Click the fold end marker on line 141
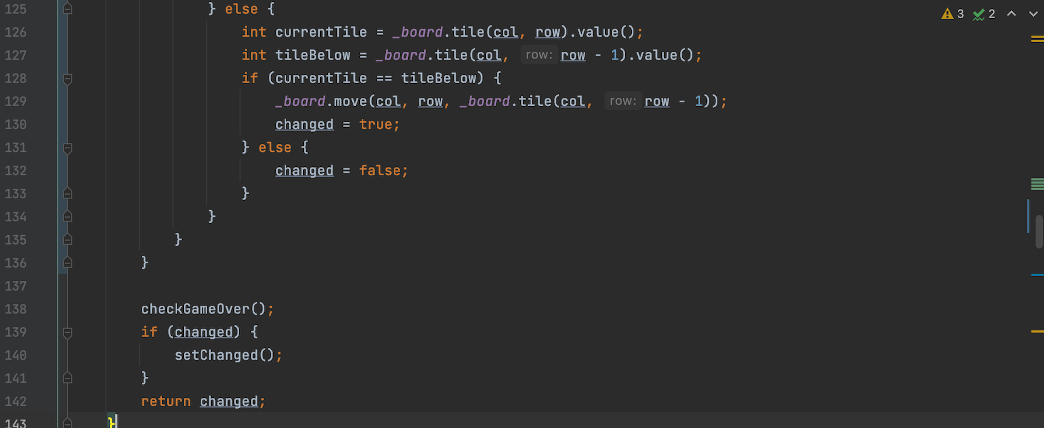This screenshot has width=1044, height=428. pyautogui.click(x=68, y=378)
